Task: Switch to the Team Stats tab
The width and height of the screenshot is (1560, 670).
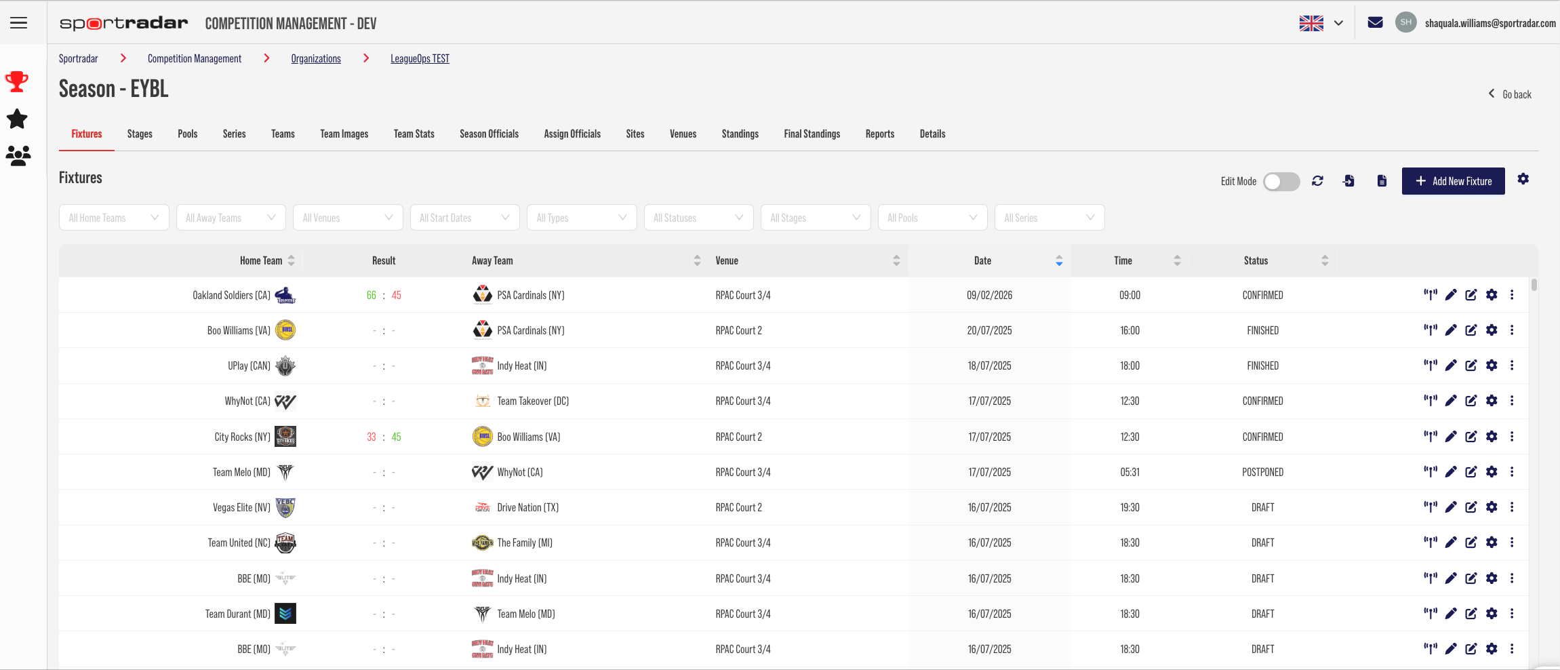Action: [x=414, y=134]
